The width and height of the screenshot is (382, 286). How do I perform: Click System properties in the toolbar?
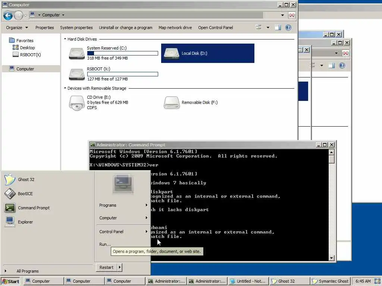[76, 28]
